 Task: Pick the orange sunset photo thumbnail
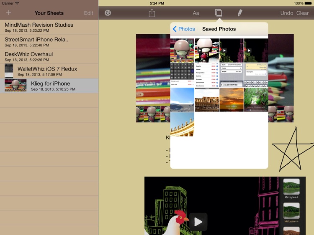(x=232, y=99)
